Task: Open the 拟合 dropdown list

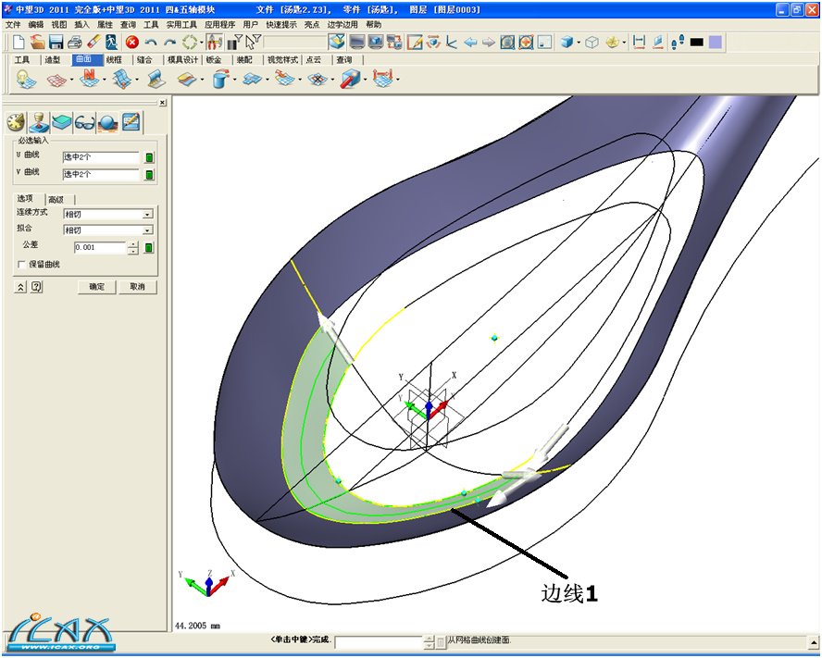Action: pyautogui.click(x=147, y=230)
